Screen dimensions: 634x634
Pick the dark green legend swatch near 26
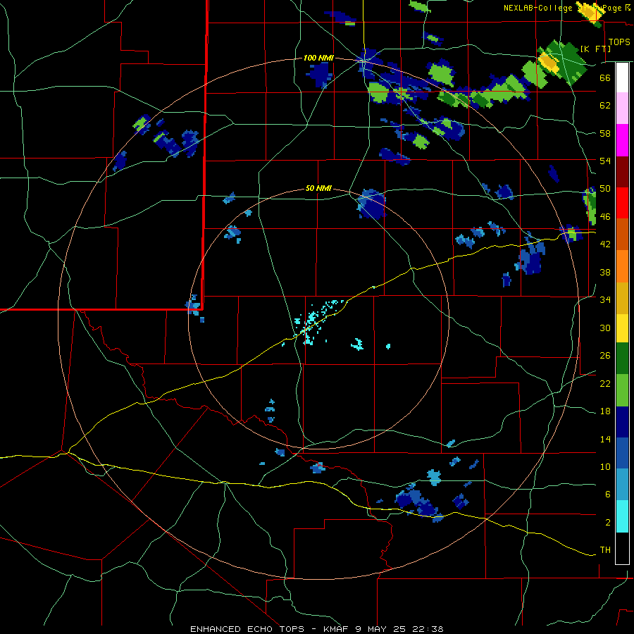point(622,359)
